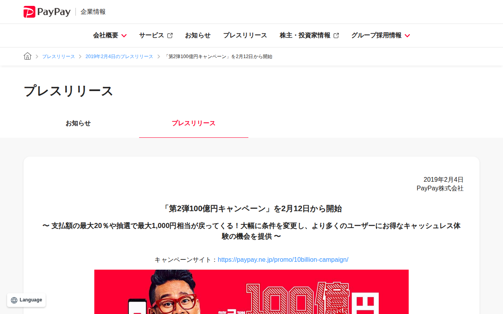Click external link icon next to 株主・投資家情報
Image resolution: width=503 pixels, height=314 pixels.
coord(336,36)
